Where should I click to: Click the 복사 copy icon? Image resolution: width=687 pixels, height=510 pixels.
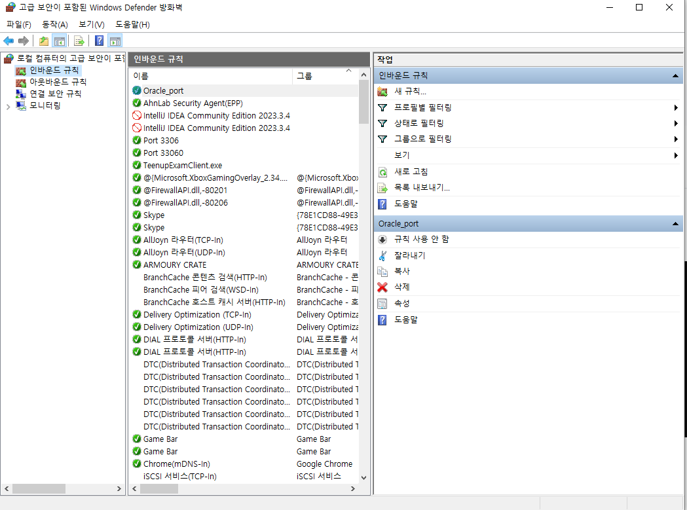[382, 272]
